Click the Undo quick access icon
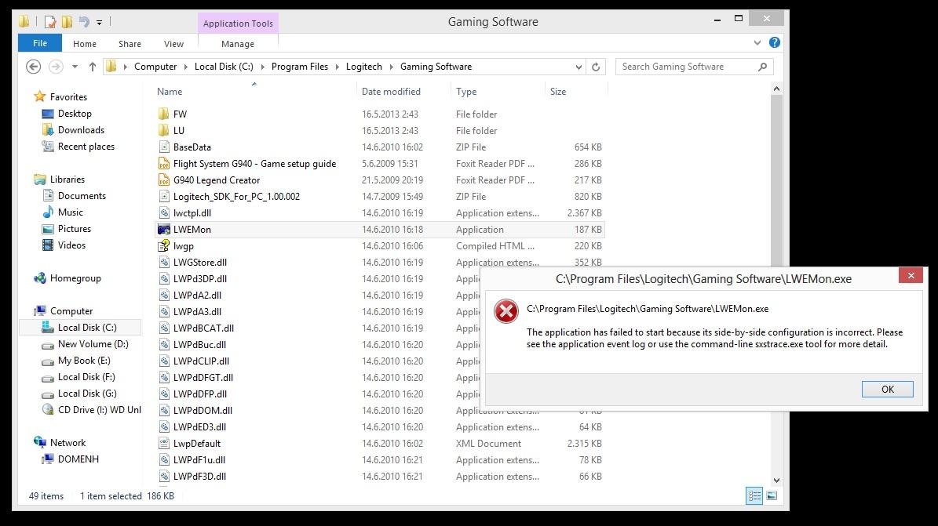938x526 pixels. click(84, 22)
